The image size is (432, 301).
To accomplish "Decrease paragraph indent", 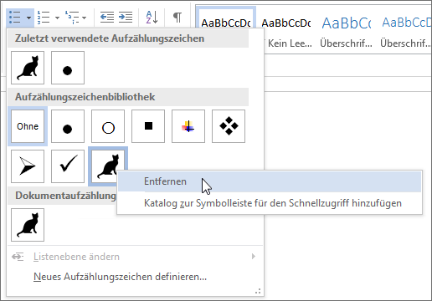I will (107, 18).
